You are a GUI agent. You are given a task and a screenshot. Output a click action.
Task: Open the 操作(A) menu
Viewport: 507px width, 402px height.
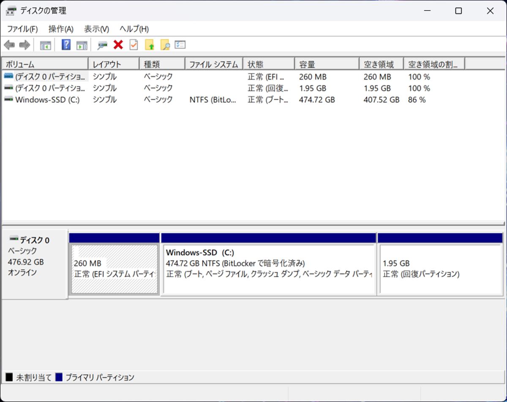(x=61, y=29)
